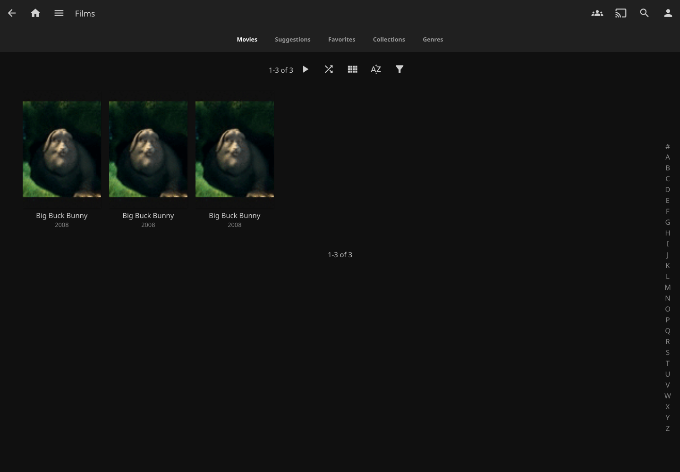Screen dimensions: 680x472
Task: Open the filter funnel icon
Action: point(399,69)
